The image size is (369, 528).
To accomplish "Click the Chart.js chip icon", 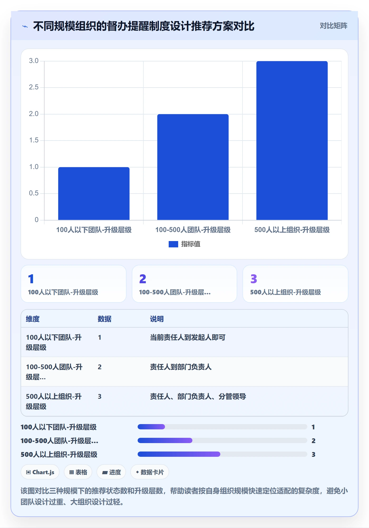I will tap(28, 472).
